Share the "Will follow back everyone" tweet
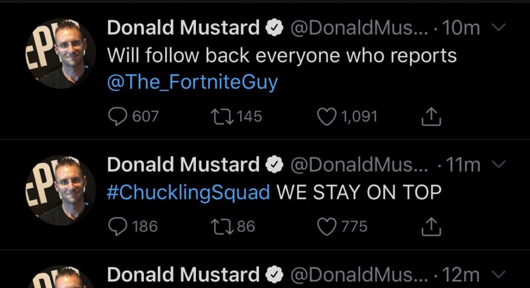Screen dimensions: 530x288 [x=431, y=117]
